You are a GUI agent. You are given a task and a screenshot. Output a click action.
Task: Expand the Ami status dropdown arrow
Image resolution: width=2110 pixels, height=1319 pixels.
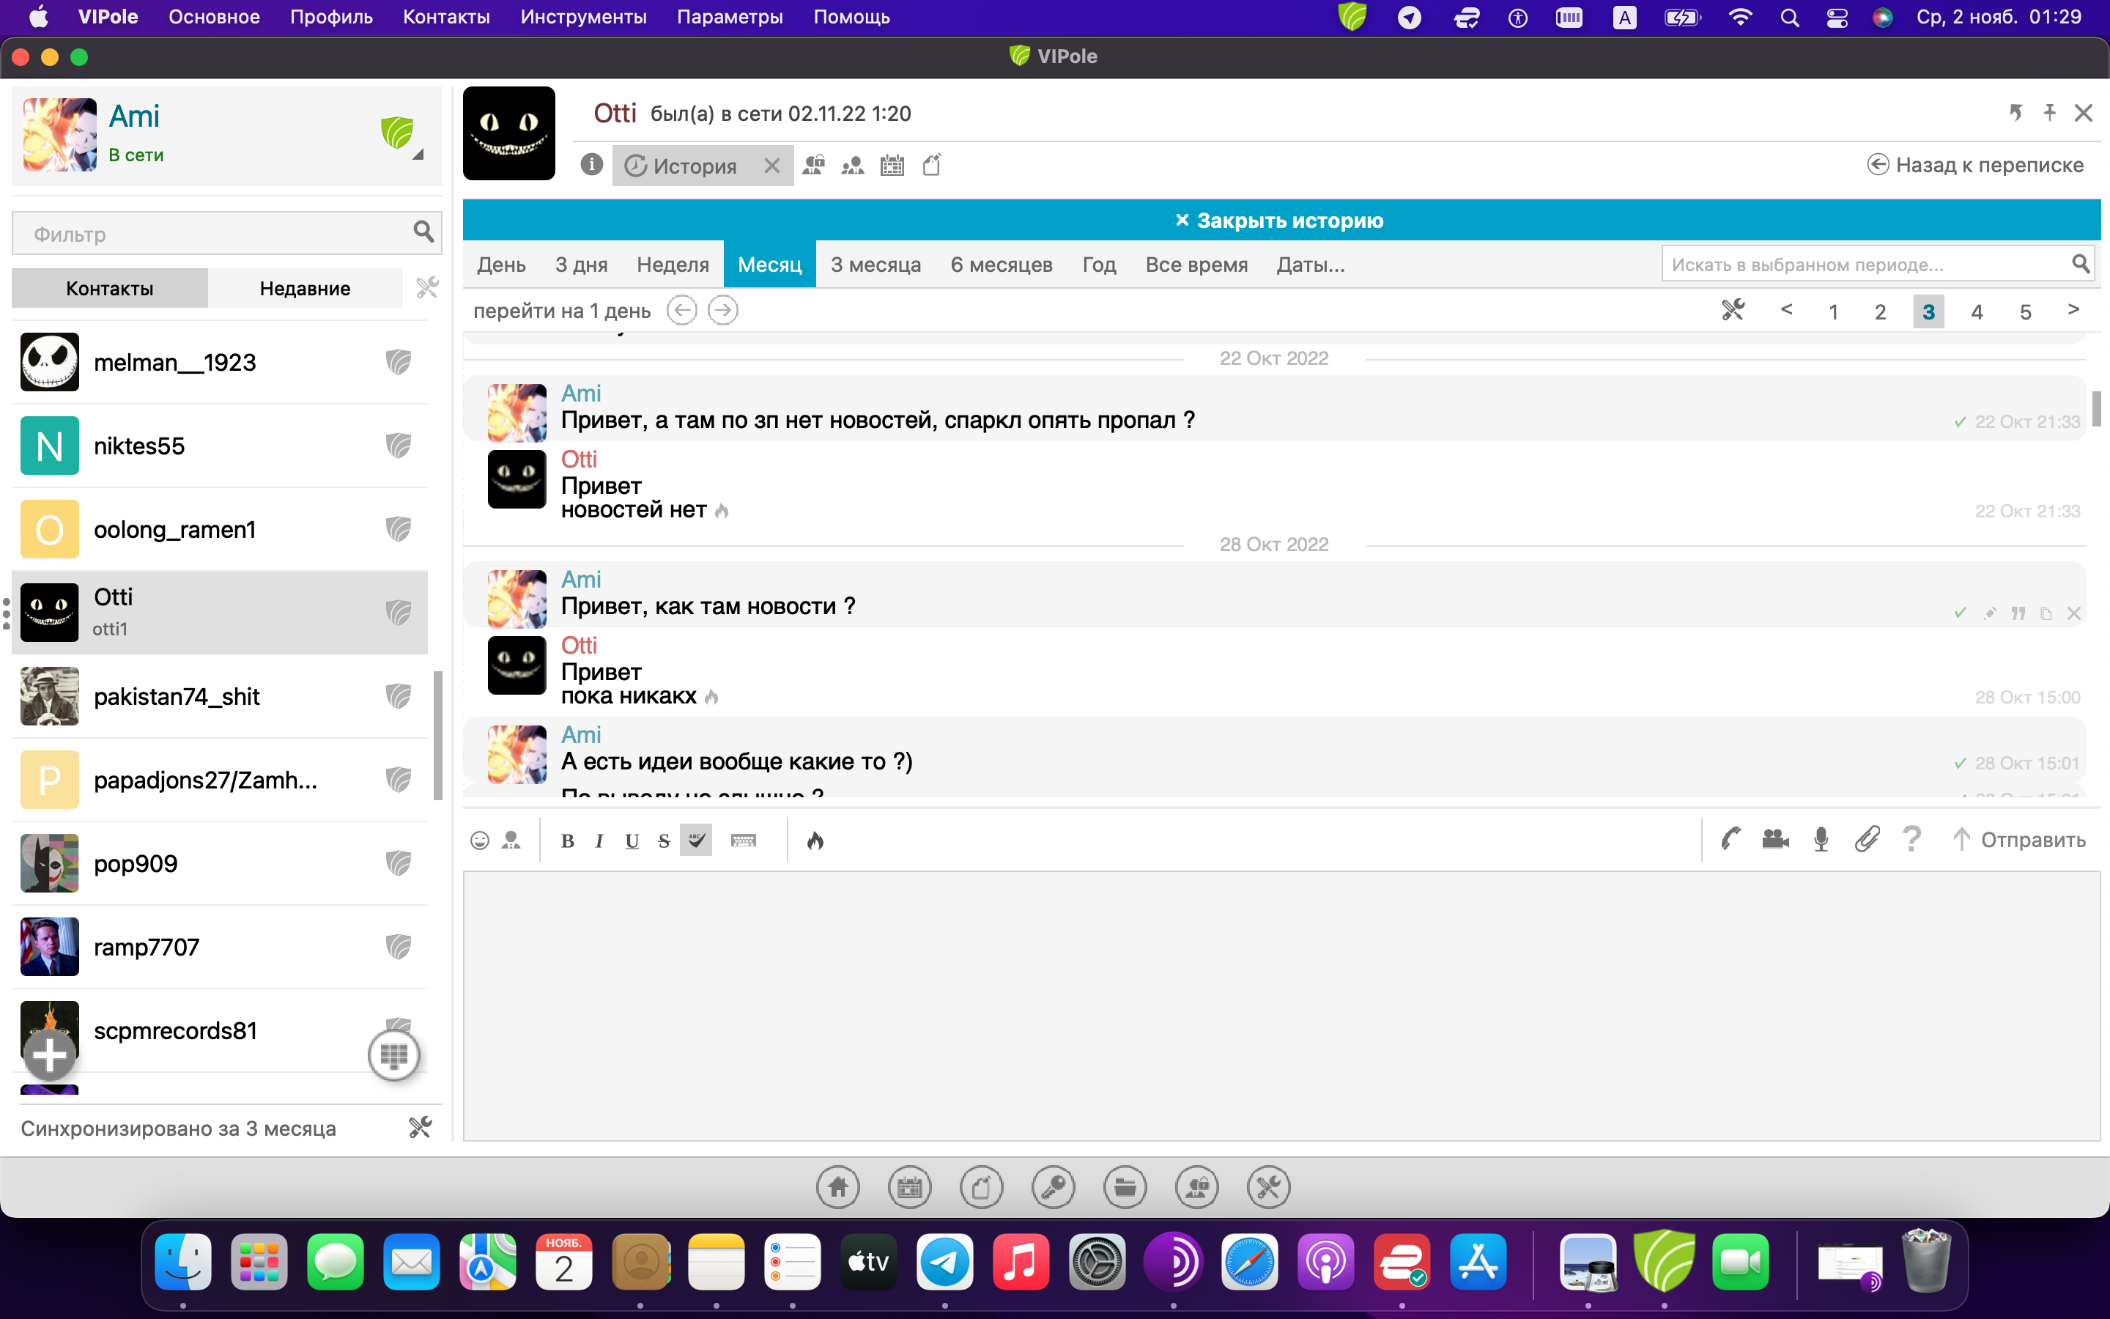[418, 155]
